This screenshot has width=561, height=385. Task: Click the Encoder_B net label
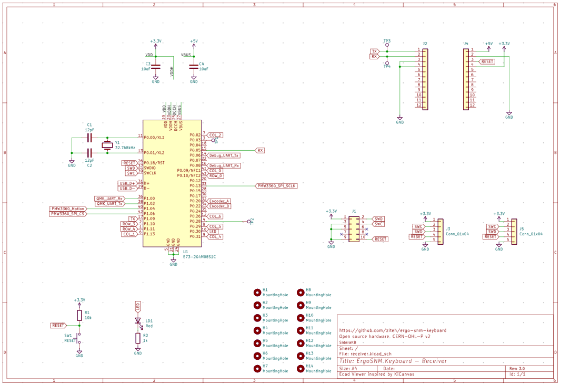pos(219,206)
